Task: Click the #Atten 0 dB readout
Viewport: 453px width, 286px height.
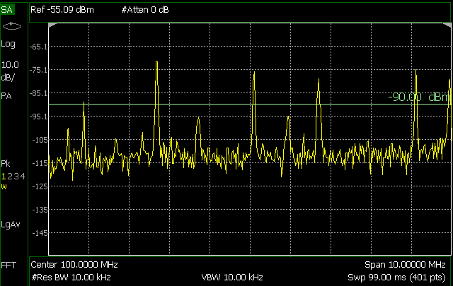Action: pyautogui.click(x=145, y=10)
